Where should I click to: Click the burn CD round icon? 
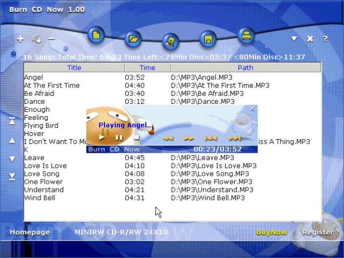[x=171, y=41]
